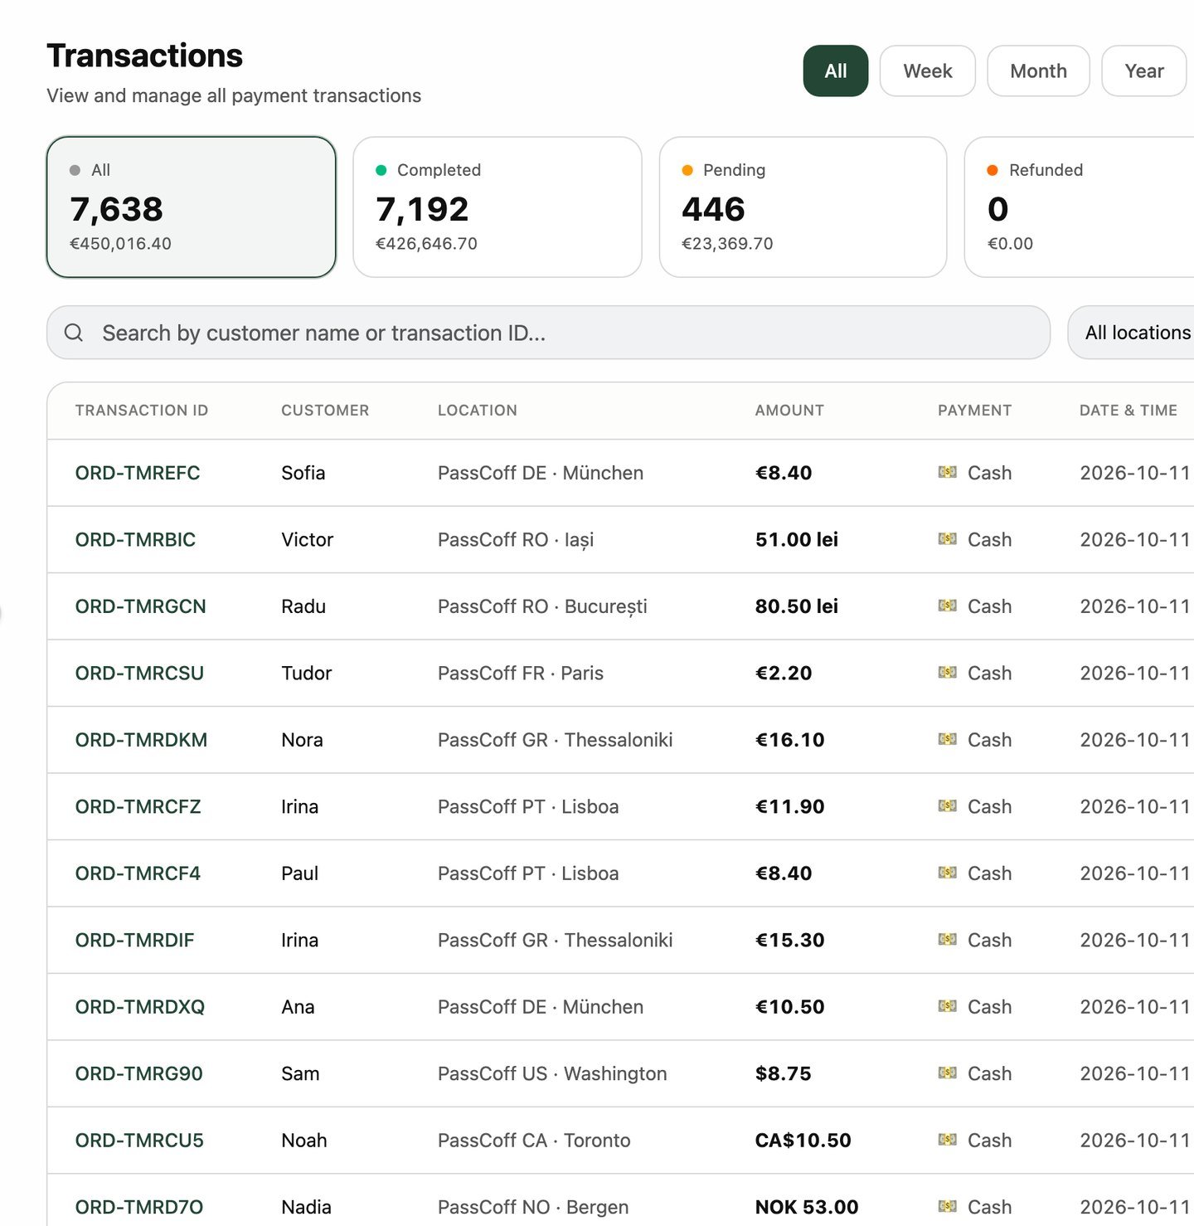Switch to the Week time range

tap(928, 71)
